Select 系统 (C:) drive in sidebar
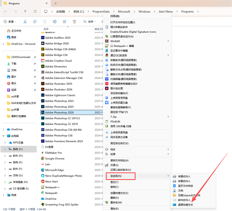Screen dimensions: 232x211 19,149
